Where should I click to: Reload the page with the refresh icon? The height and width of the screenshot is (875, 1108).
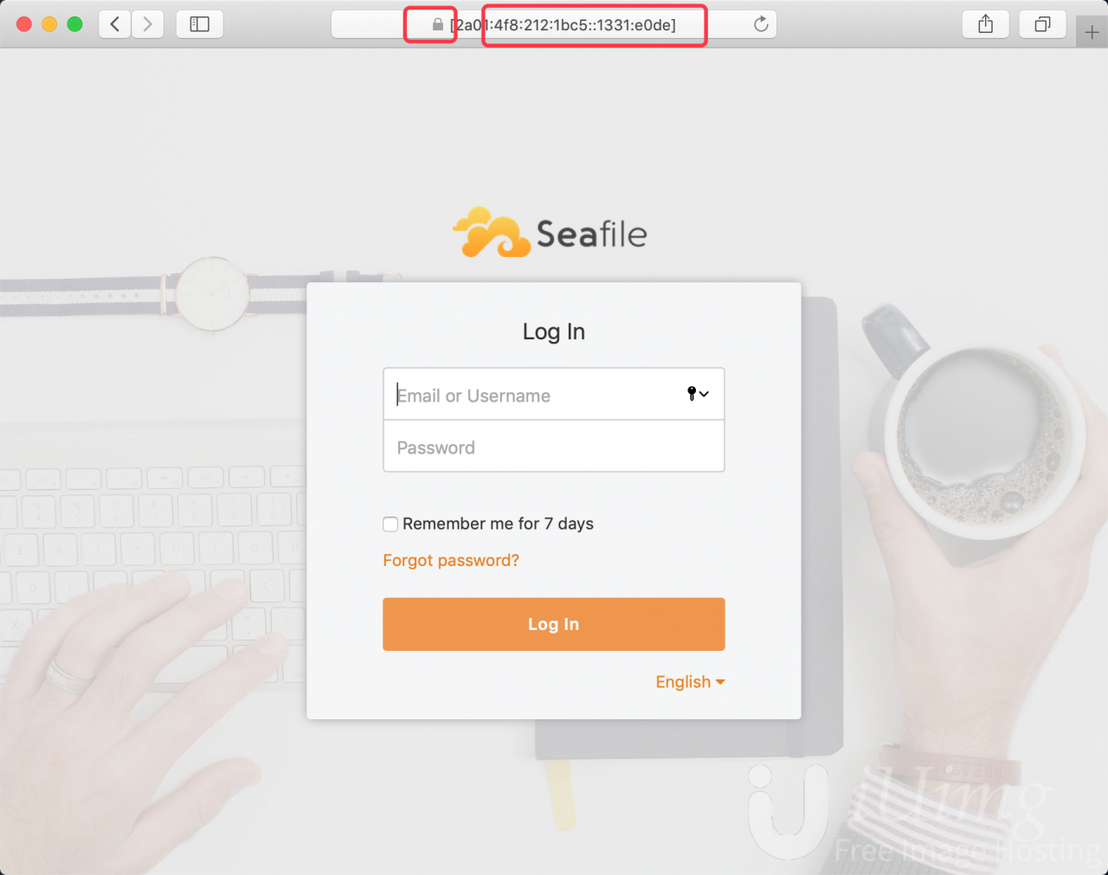761,24
